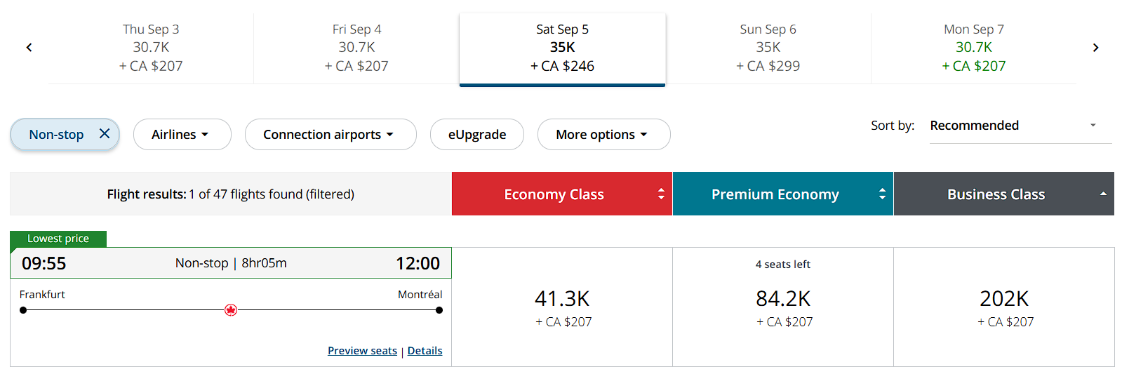The width and height of the screenshot is (1122, 374).
Task: Sort by Premium Economy using sort arrows
Action: 882,194
